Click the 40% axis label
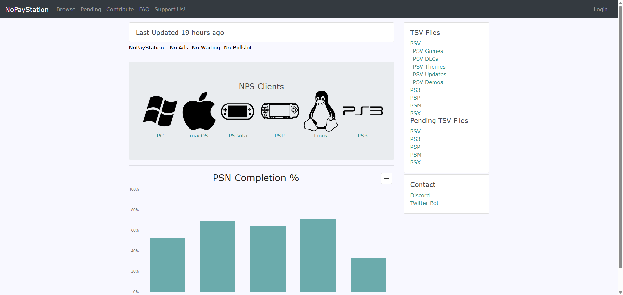 pyautogui.click(x=135, y=251)
